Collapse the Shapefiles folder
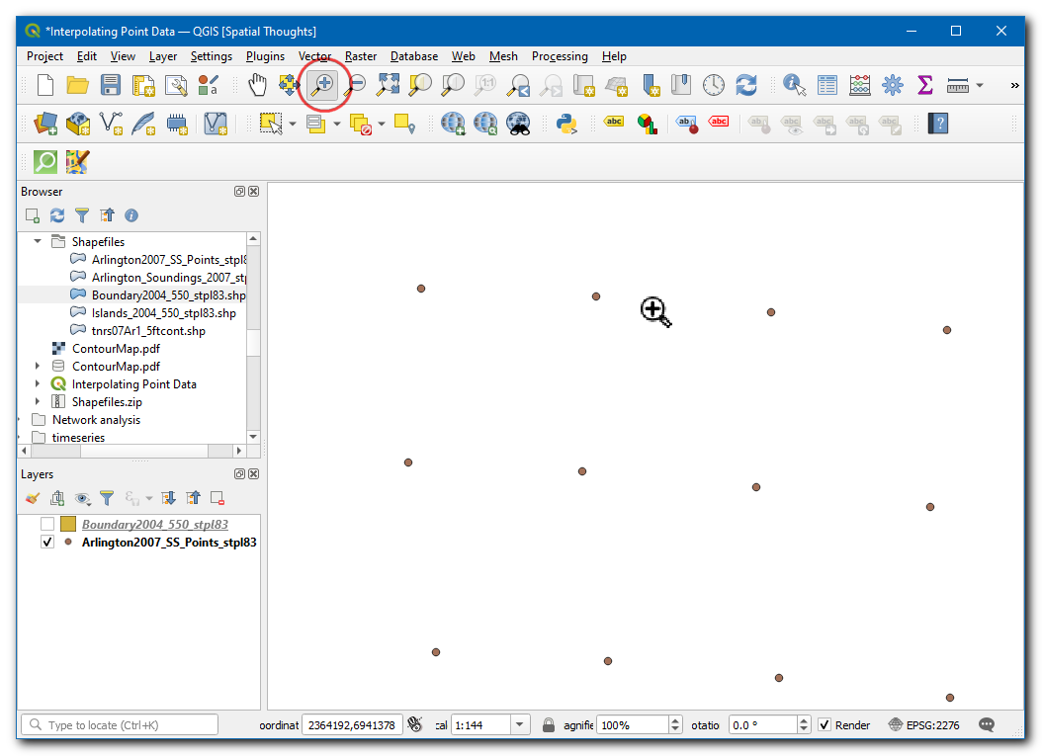Viewport: 1042px width, 756px height. (x=38, y=241)
